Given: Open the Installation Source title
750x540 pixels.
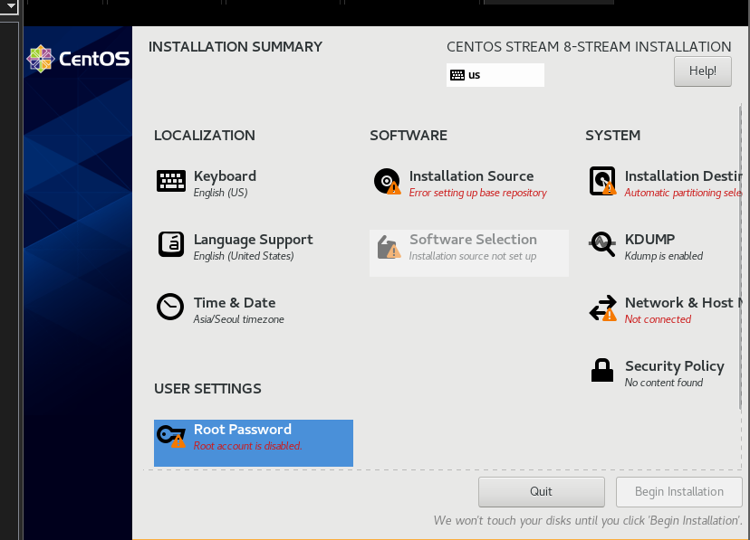Looking at the screenshot, I should click(x=471, y=176).
